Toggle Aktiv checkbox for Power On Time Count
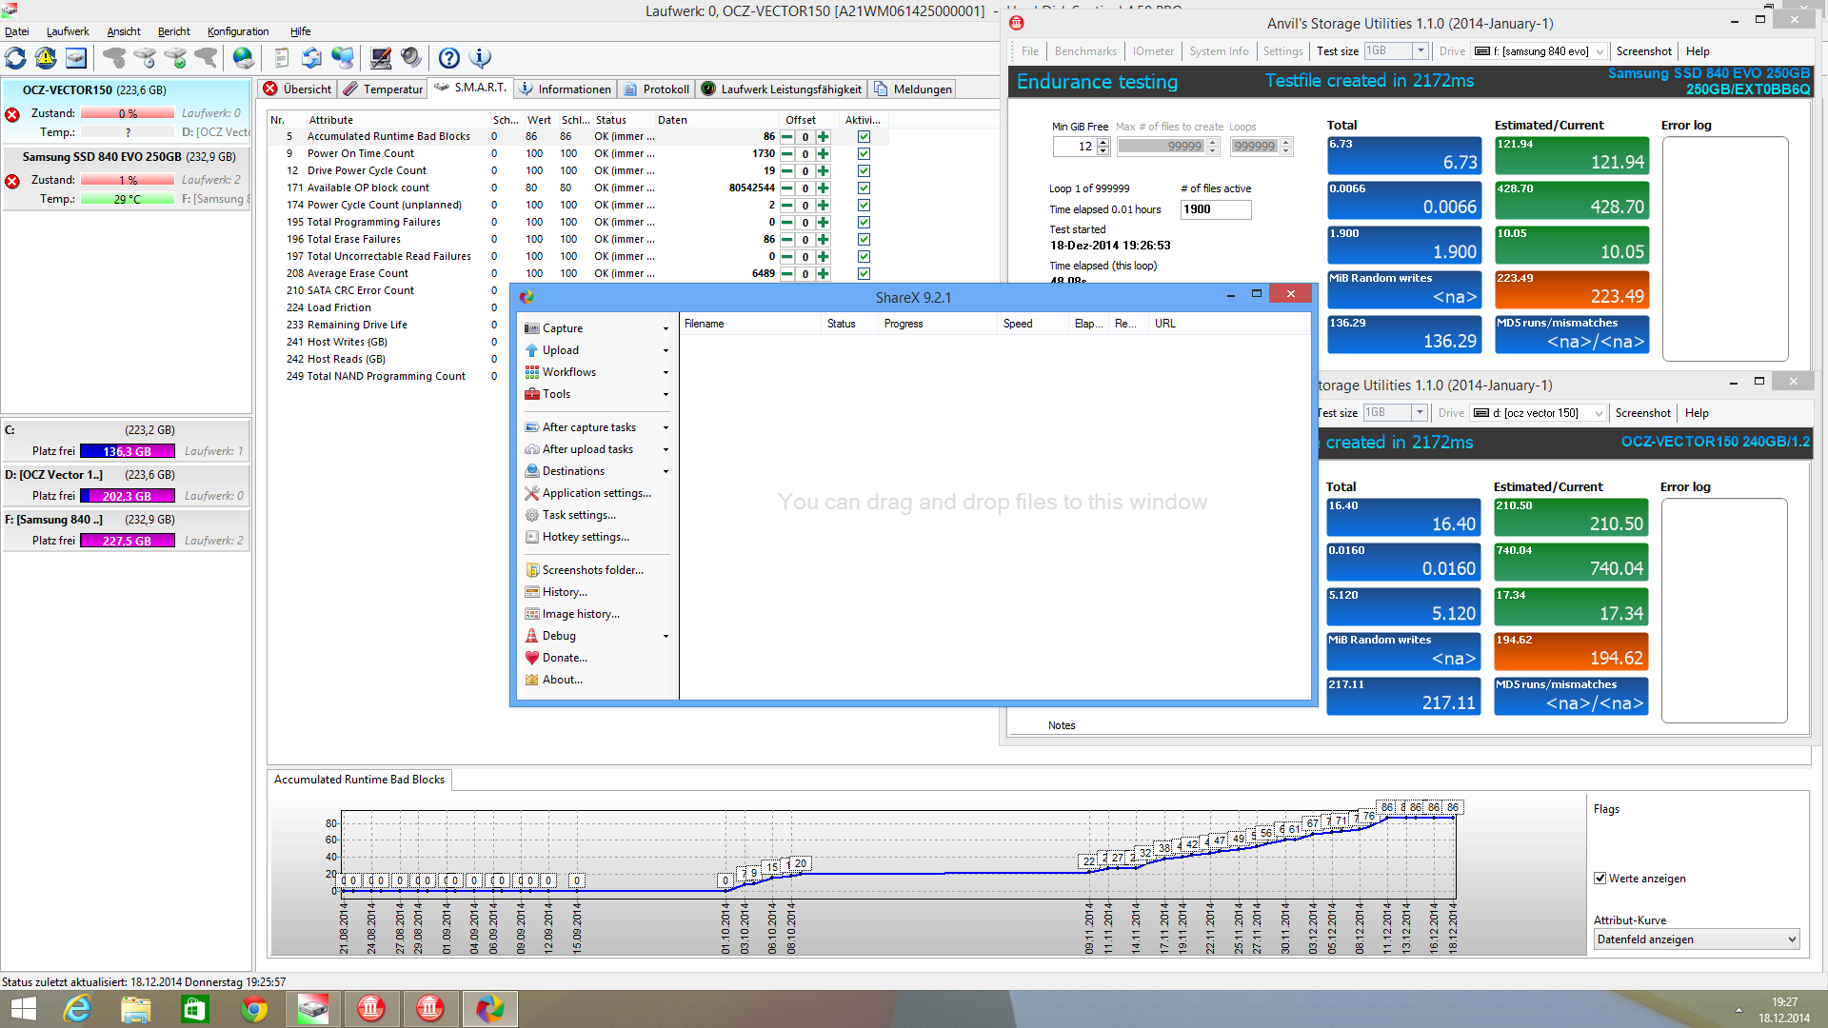 pyautogui.click(x=864, y=154)
